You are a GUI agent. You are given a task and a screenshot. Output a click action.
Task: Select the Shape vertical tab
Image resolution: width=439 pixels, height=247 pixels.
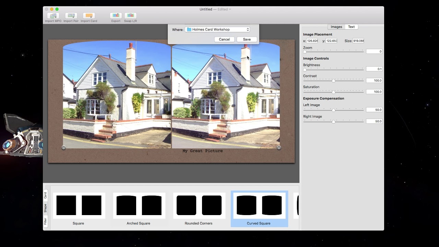click(x=45, y=208)
